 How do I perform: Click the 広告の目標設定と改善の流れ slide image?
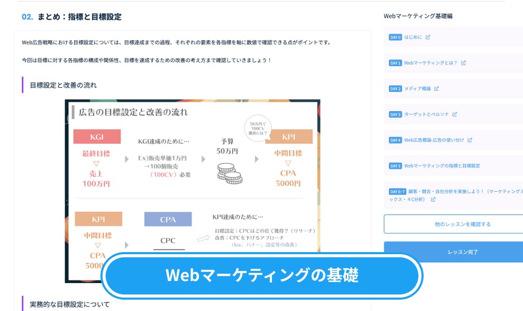pyautogui.click(x=193, y=191)
